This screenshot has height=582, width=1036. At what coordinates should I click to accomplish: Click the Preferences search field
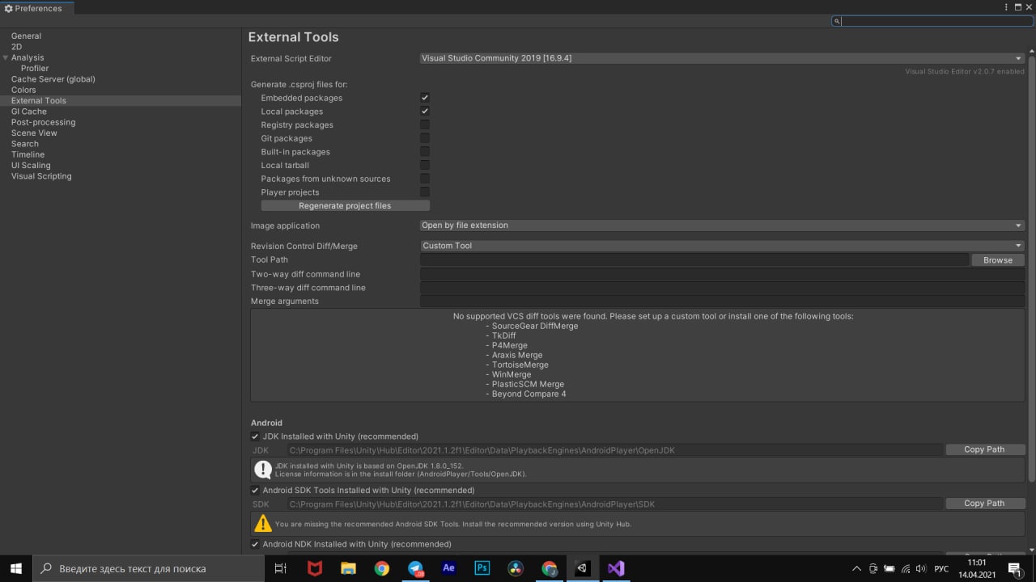click(x=932, y=22)
